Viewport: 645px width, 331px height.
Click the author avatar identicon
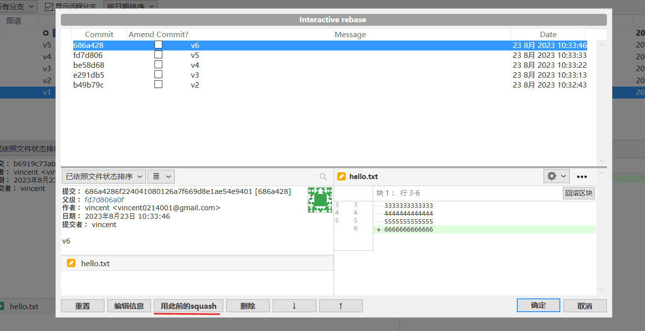[x=320, y=200]
